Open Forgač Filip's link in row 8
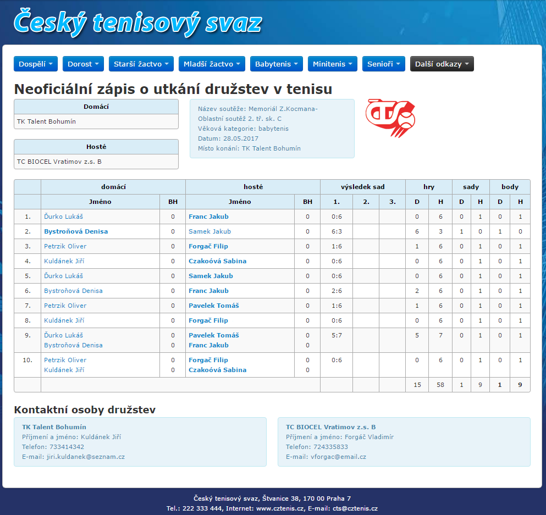This screenshot has height=515, width=546. (208, 320)
